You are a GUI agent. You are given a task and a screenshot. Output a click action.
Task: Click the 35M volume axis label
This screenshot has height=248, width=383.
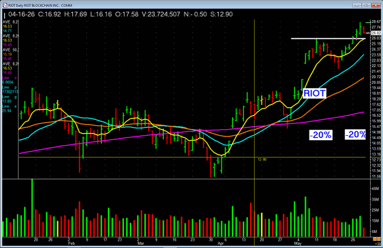click(375, 200)
